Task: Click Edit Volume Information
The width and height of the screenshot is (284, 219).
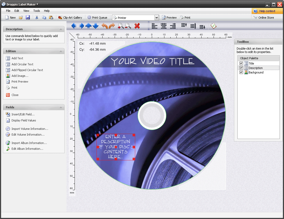Action: point(25,135)
